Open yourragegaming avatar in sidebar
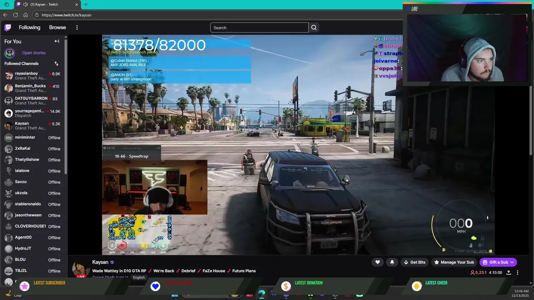This screenshot has width=534, height=300. click(8, 113)
